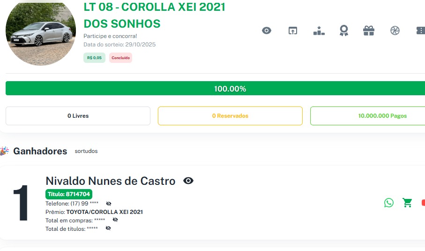425x251 pixels.
Task: Select the 10.000.000 Pagos filter box
Action: (x=367, y=116)
